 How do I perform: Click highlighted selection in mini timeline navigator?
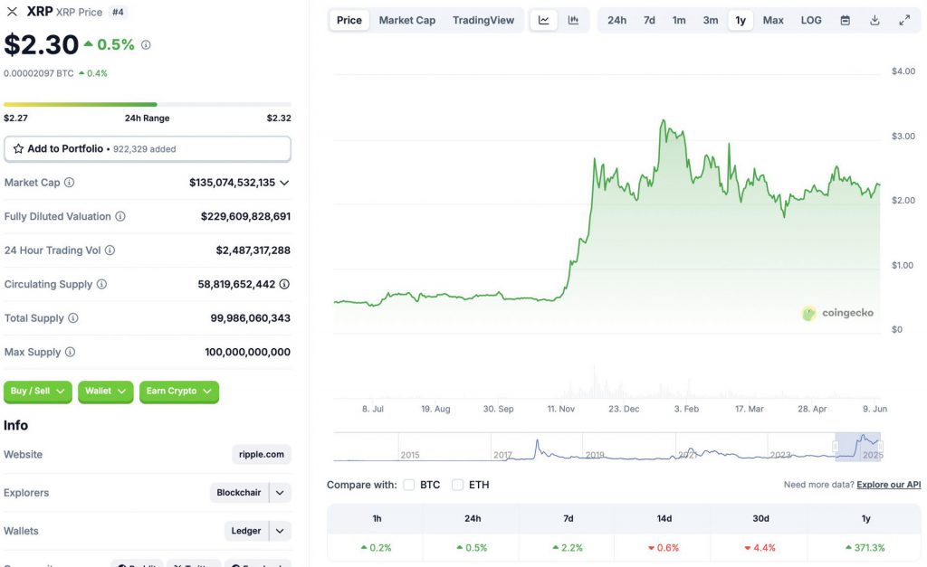tap(858, 447)
